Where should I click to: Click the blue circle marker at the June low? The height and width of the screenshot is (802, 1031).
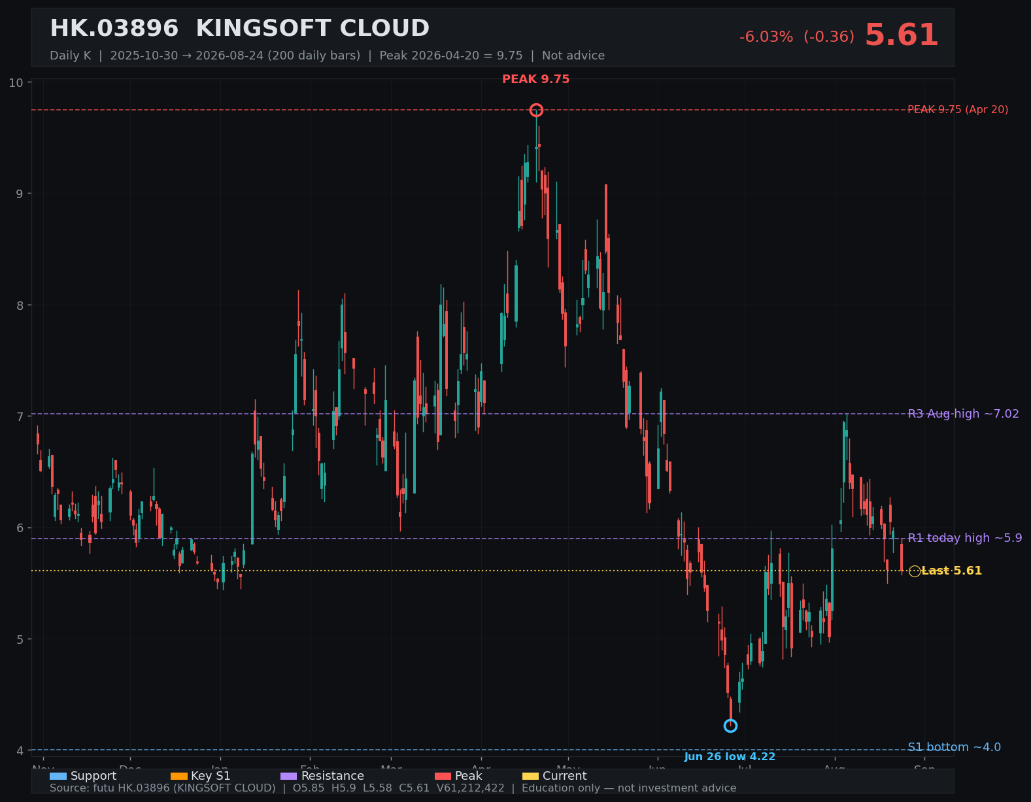(x=730, y=726)
